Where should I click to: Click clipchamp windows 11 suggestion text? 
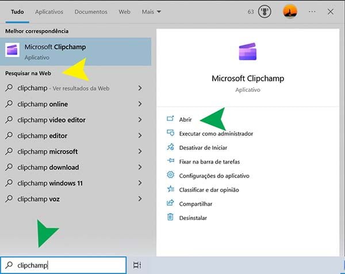click(50, 183)
